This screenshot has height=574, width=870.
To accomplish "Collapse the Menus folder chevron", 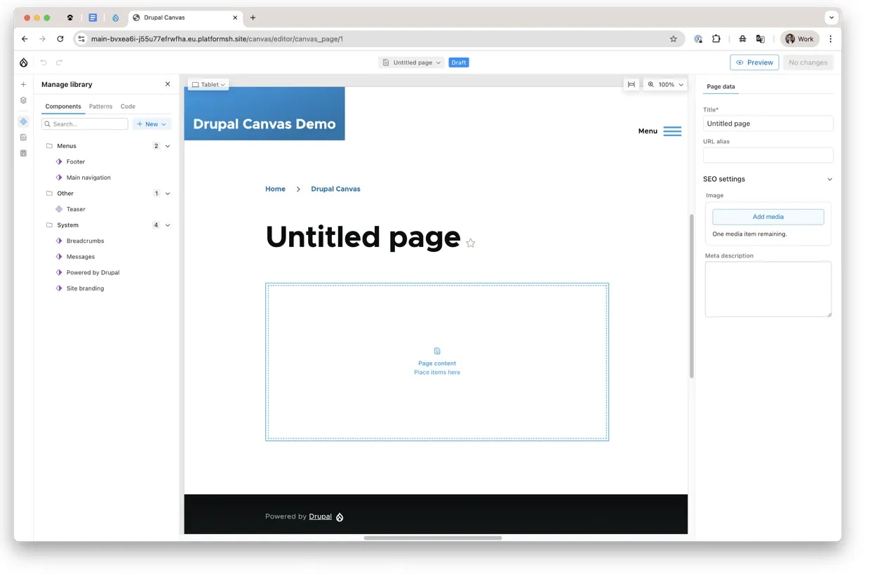I will coord(168,146).
